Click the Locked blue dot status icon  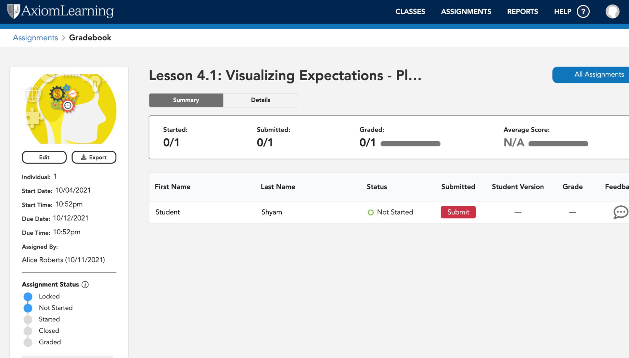click(x=27, y=296)
